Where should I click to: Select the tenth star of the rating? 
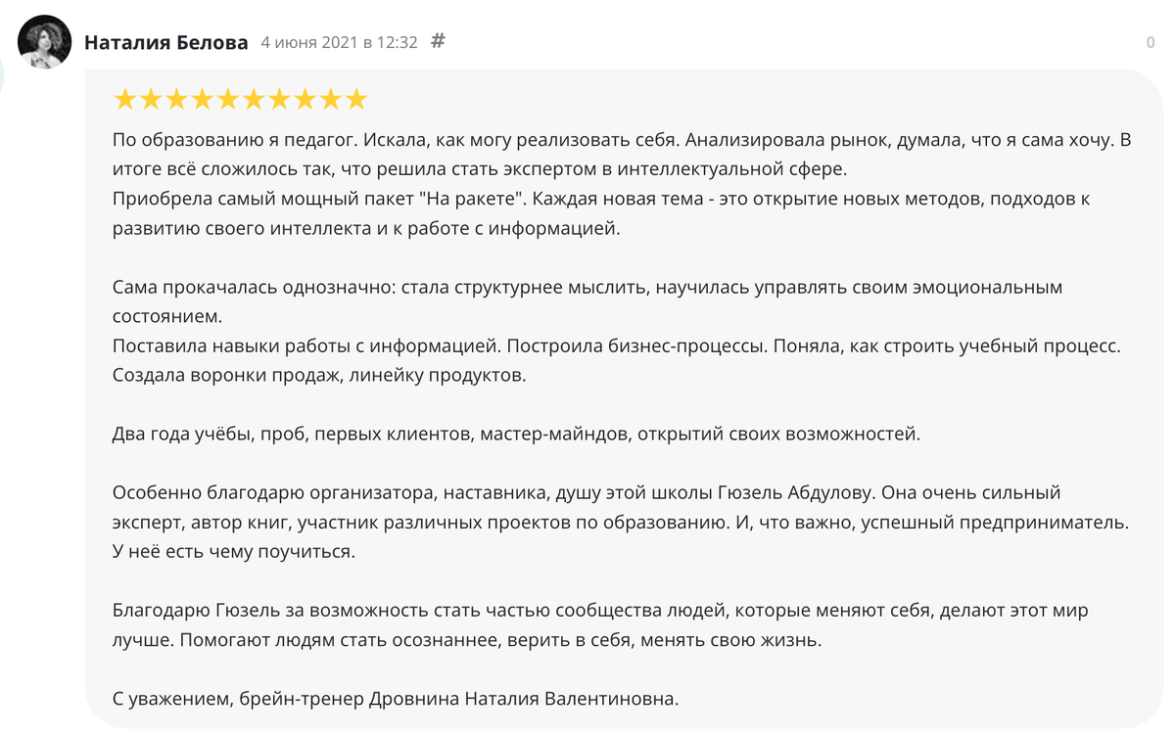click(x=356, y=99)
